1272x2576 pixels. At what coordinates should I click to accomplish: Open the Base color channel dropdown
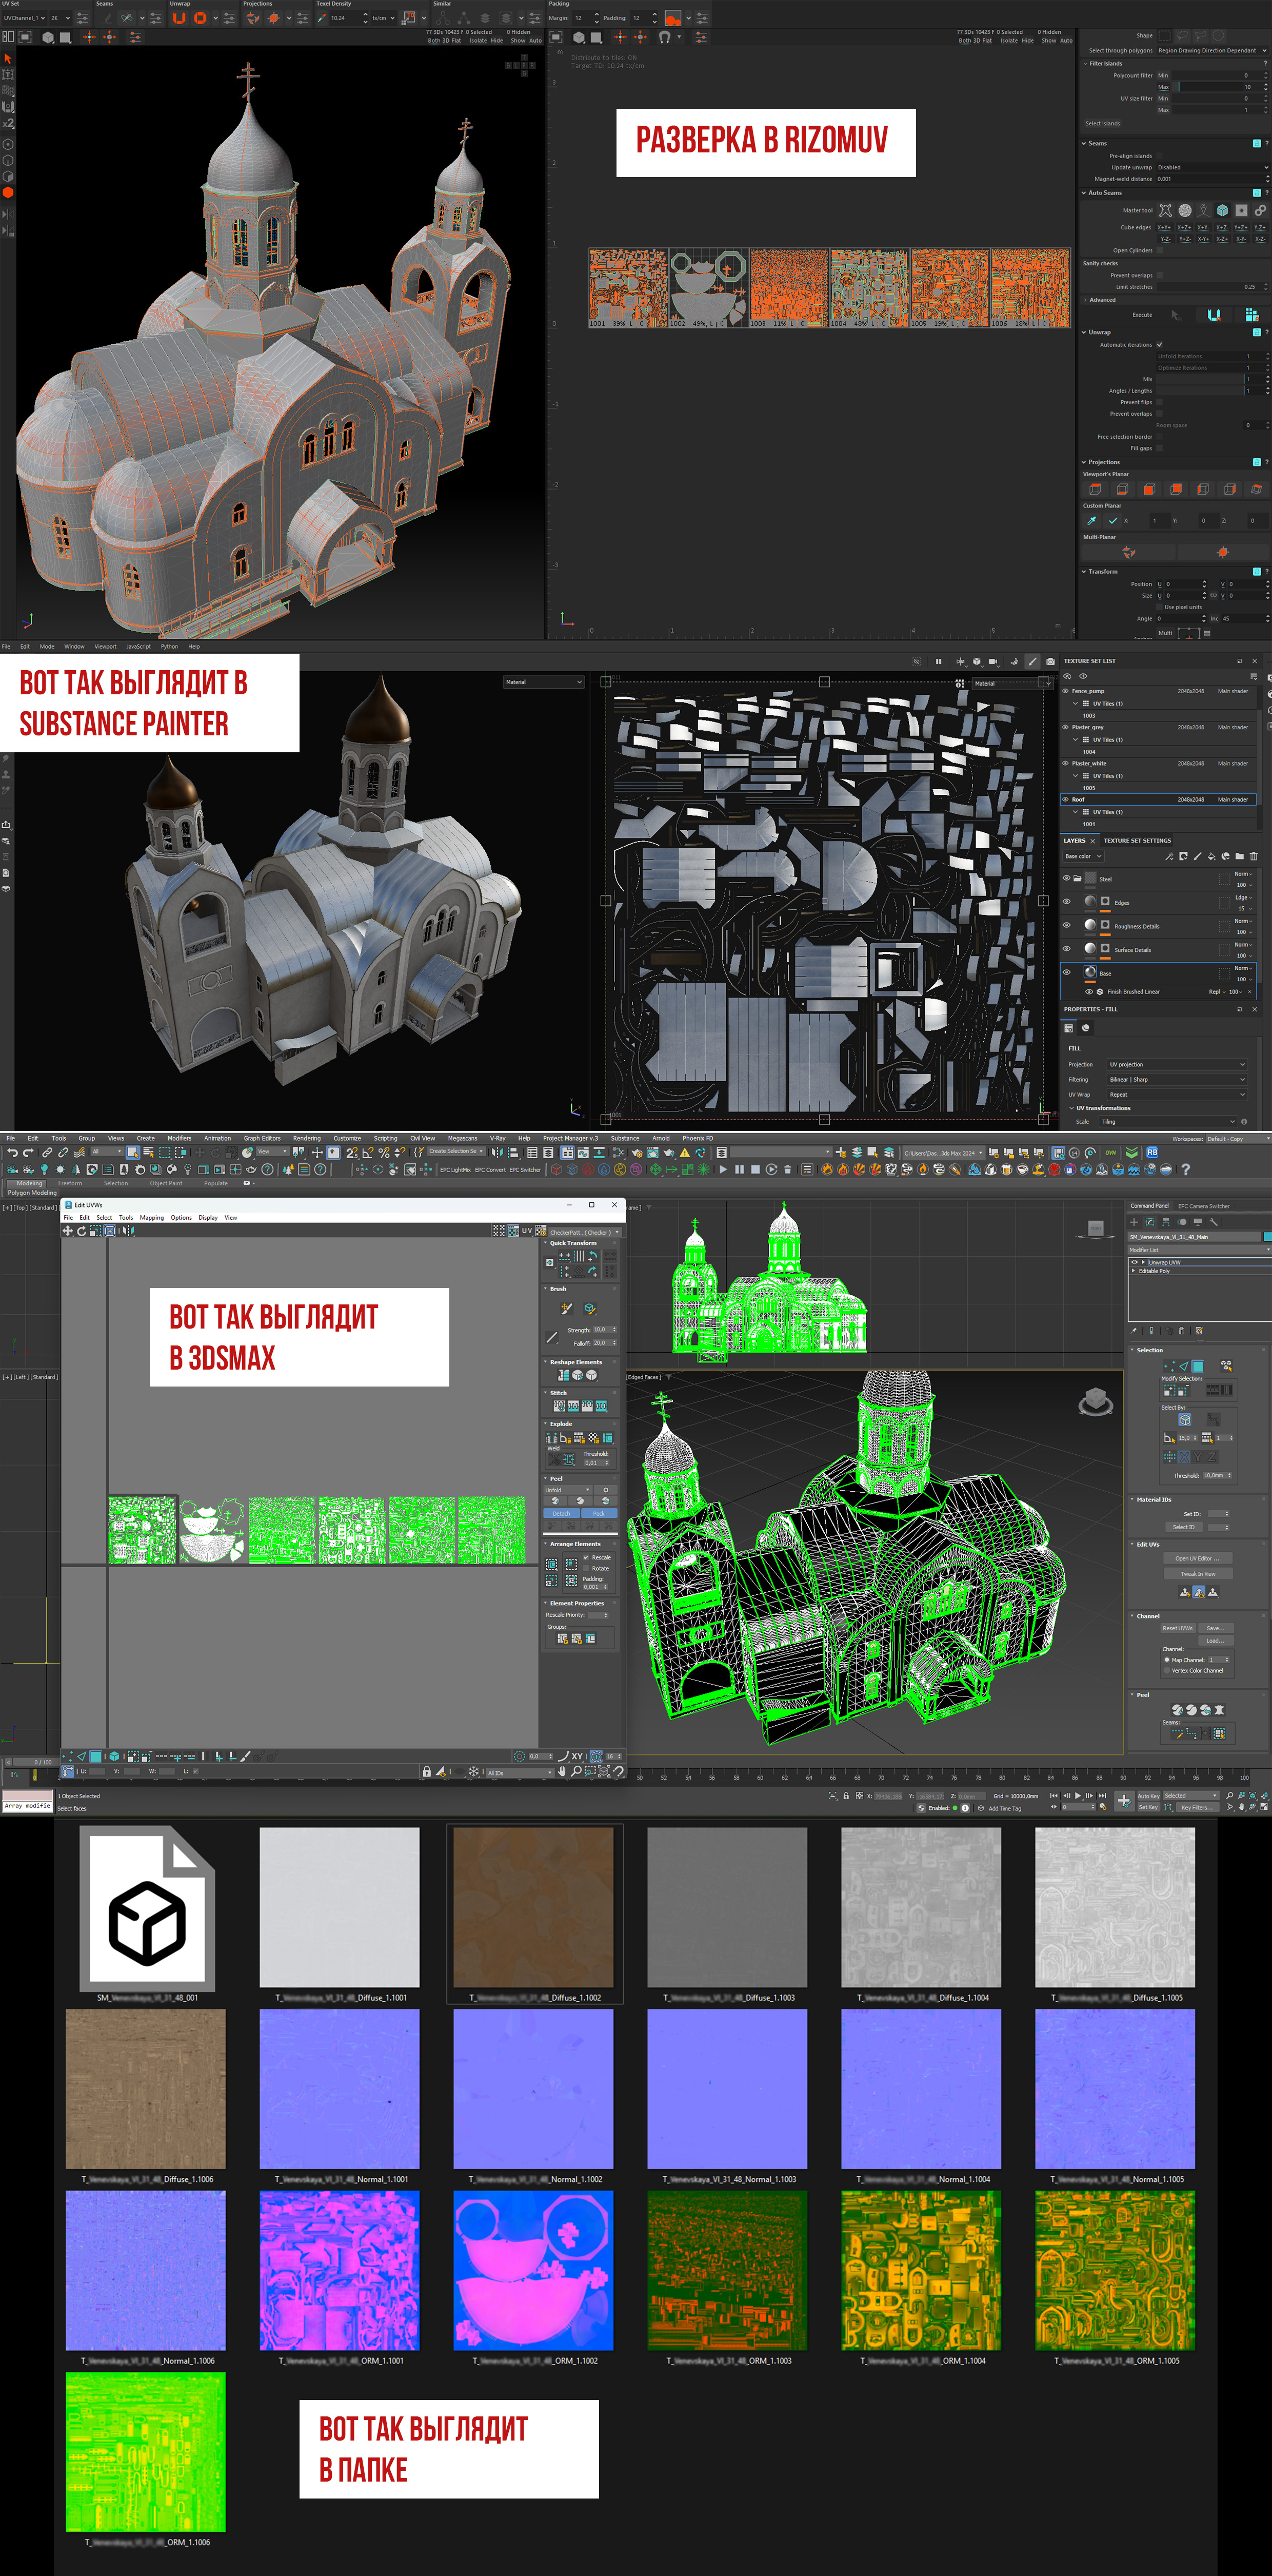(1082, 856)
